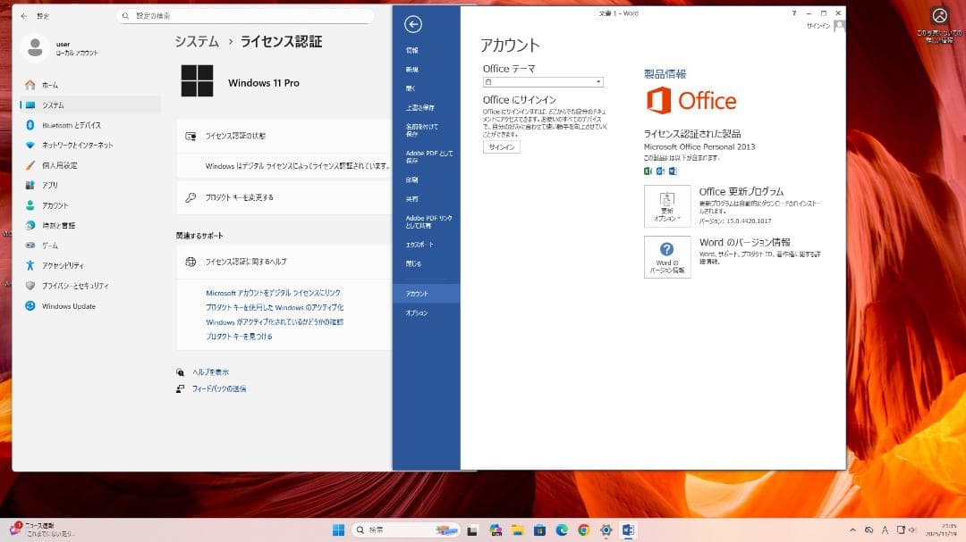
Task: Click the Microsoft アカウントをデジタル ライセンスにリンク link
Action: [x=271, y=292]
